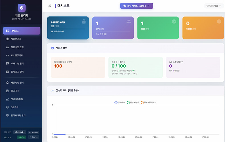Click the 59:58 session timer badge
The width and height of the screenshot is (225, 142).
click(x=21, y=137)
